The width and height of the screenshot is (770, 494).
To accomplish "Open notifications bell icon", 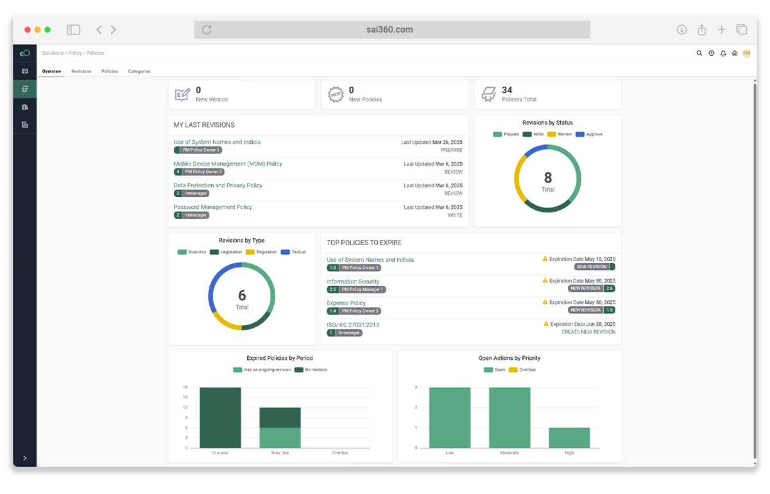I will pyautogui.click(x=723, y=53).
